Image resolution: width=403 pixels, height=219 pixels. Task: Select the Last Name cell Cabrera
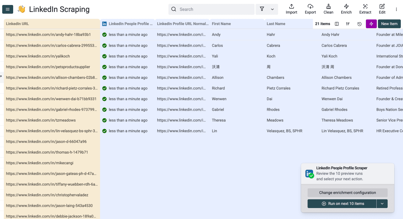pos(292,45)
